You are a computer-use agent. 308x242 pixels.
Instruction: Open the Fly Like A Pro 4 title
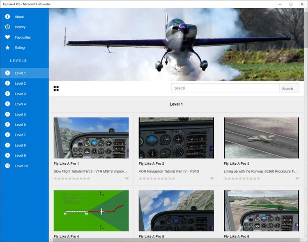[x=66, y=236]
